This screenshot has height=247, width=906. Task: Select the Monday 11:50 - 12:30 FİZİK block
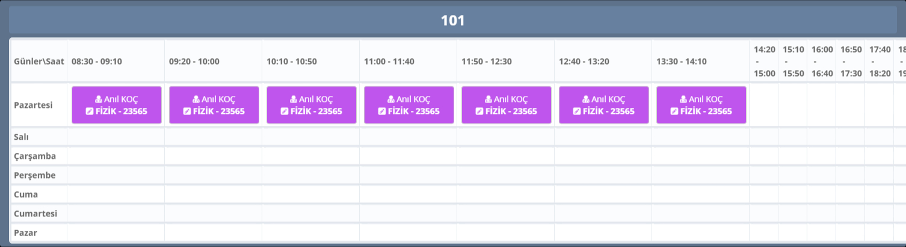coord(506,105)
